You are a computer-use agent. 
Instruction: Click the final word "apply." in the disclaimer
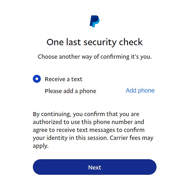coord(41,146)
